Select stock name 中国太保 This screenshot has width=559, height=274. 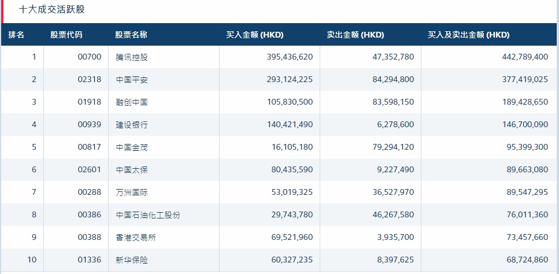point(132,170)
